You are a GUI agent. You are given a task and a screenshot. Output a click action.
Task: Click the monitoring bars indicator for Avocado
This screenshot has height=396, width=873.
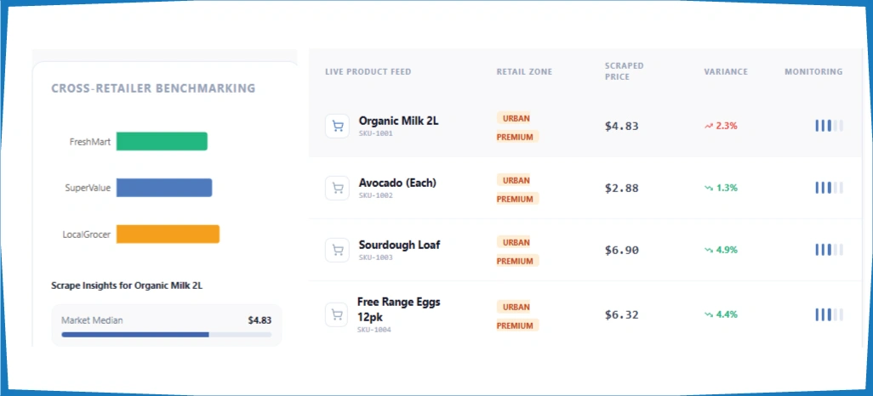(829, 188)
